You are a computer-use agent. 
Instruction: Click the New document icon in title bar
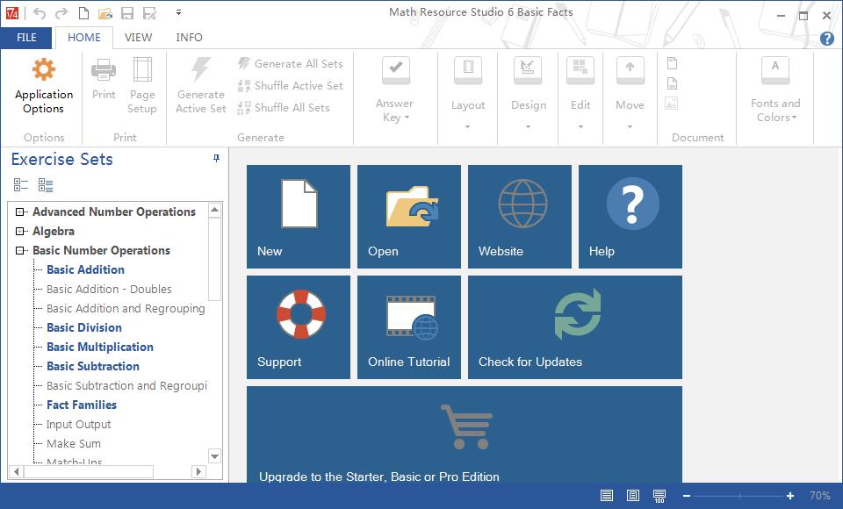[x=83, y=13]
